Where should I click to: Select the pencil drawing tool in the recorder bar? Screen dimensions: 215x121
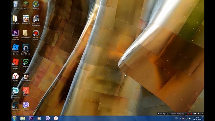pyautogui.click(x=198, y=114)
